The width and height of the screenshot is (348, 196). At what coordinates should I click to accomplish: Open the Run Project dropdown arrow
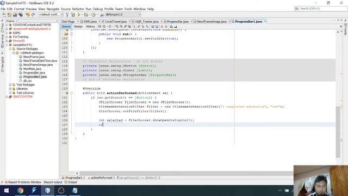(82, 15)
